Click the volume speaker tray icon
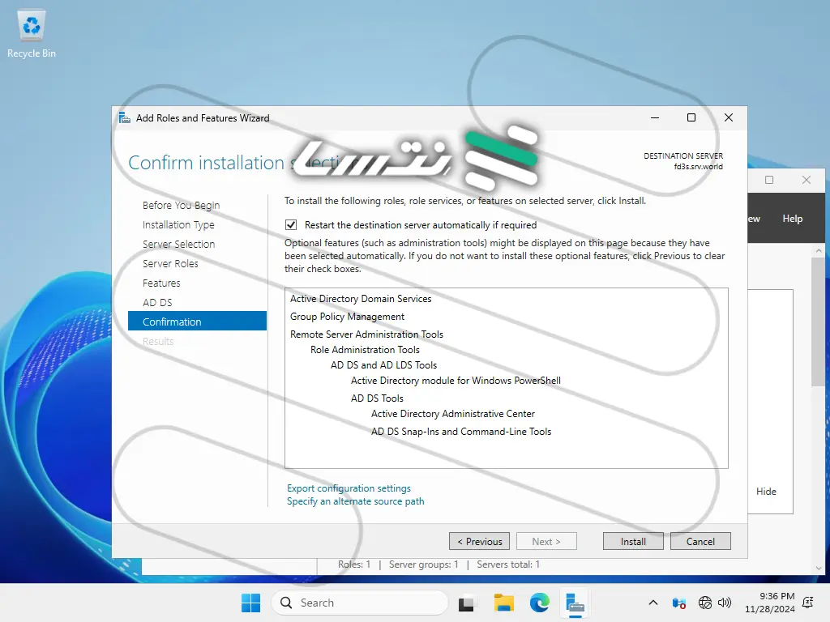 pos(725,603)
